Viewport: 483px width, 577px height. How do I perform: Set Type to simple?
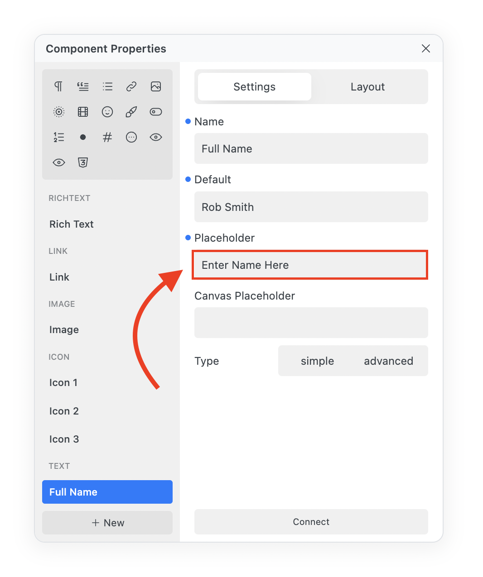[317, 361]
